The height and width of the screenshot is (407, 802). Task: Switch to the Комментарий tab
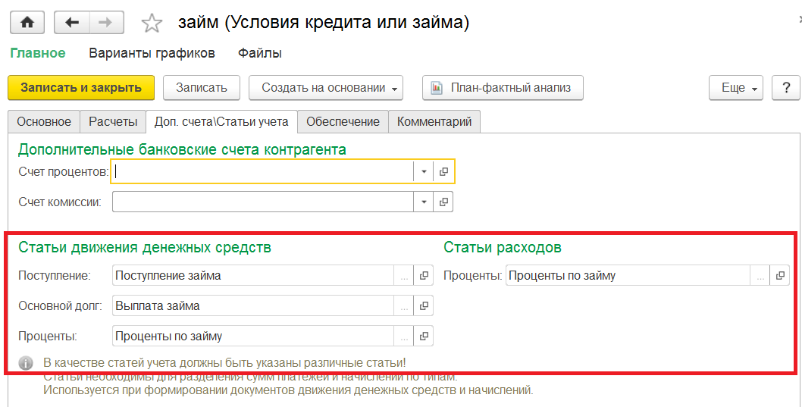(x=434, y=122)
